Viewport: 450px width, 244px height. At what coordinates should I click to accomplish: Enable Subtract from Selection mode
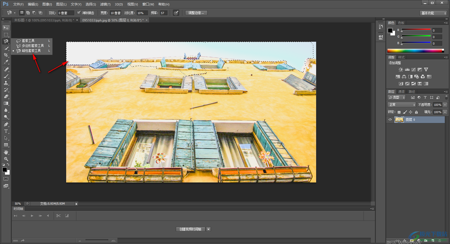point(34,13)
